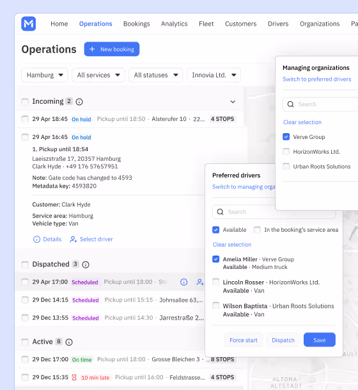Click info icon in 29 Apr 17:00 row
The image size is (358, 390).
pos(183,282)
